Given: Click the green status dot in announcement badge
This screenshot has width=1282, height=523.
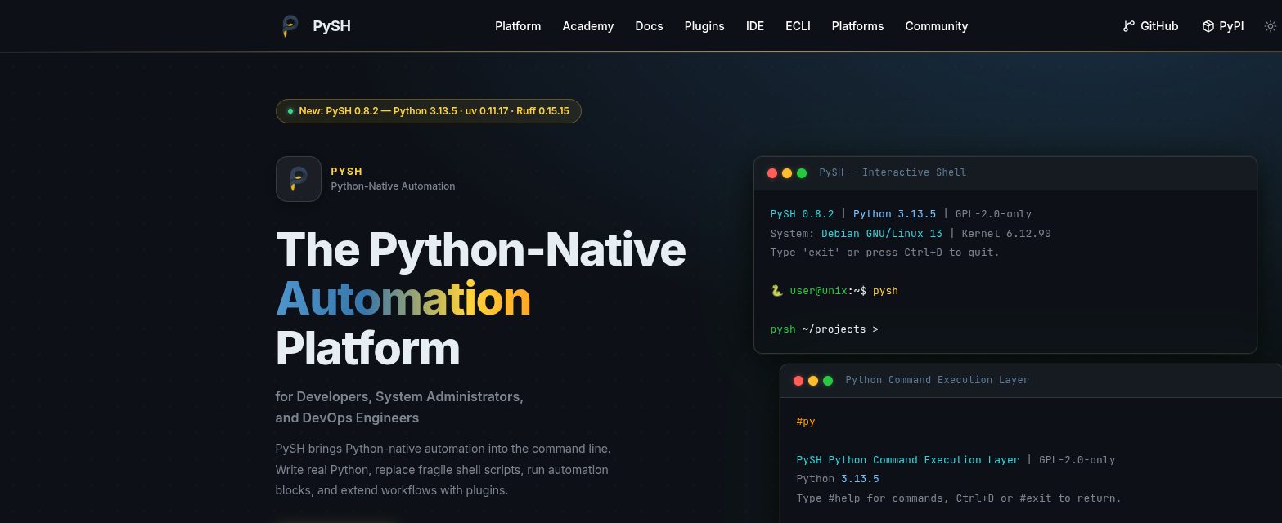Looking at the screenshot, I should click(x=290, y=110).
